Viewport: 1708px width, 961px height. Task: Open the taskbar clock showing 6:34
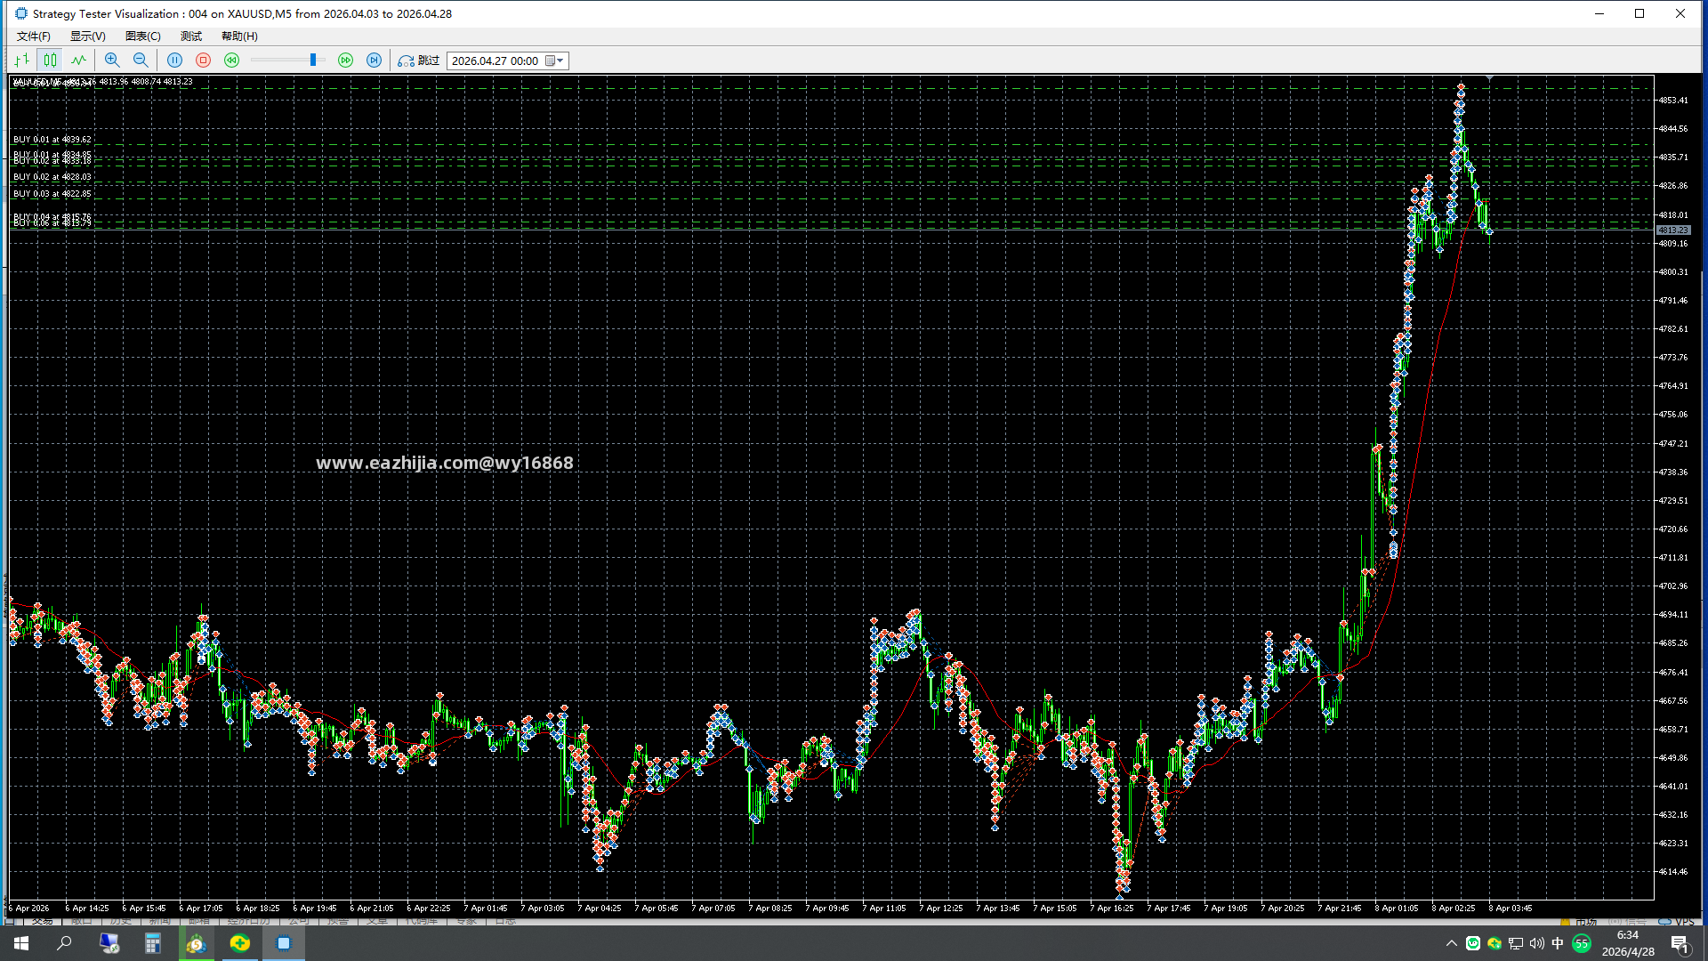point(1628,943)
